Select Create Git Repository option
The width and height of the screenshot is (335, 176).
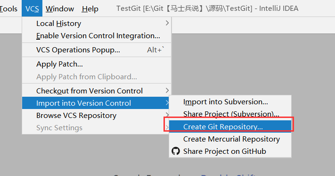(x=230, y=126)
